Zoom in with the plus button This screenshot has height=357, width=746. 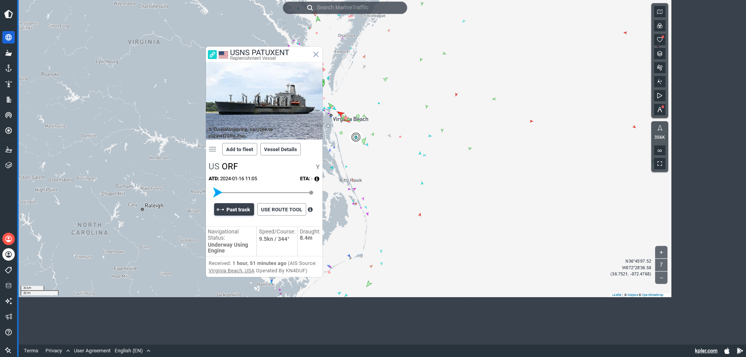[661, 252]
